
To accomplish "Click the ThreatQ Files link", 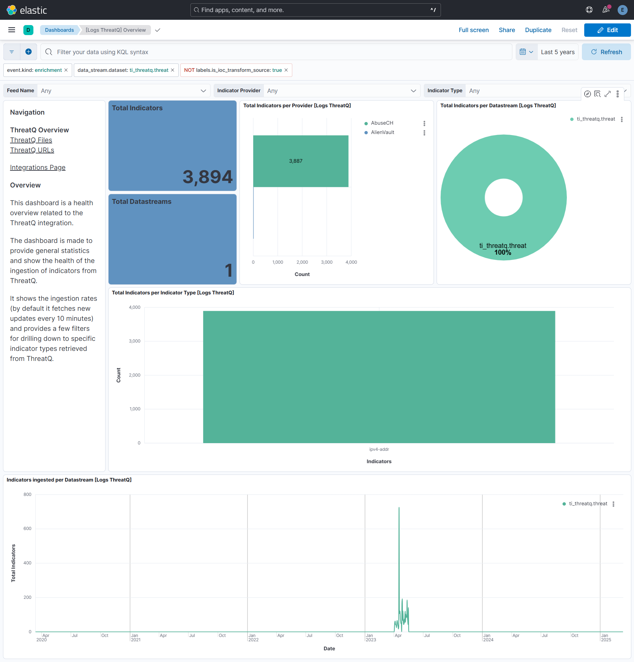I will [31, 140].
